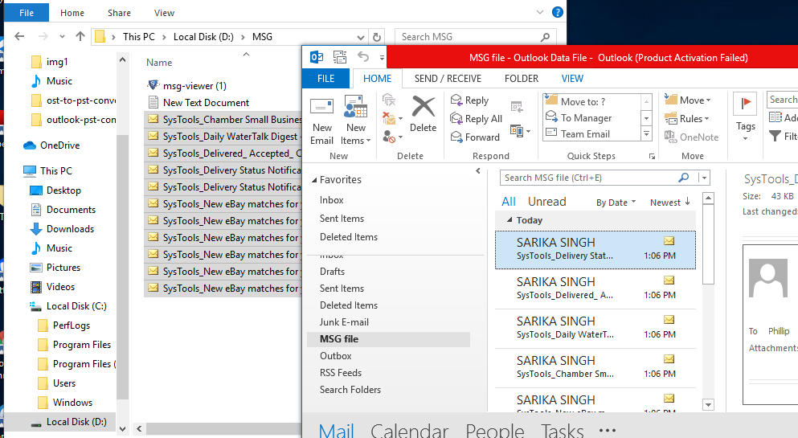Select Local Disk (C:) in Explorer
798x438 pixels.
tap(68, 306)
